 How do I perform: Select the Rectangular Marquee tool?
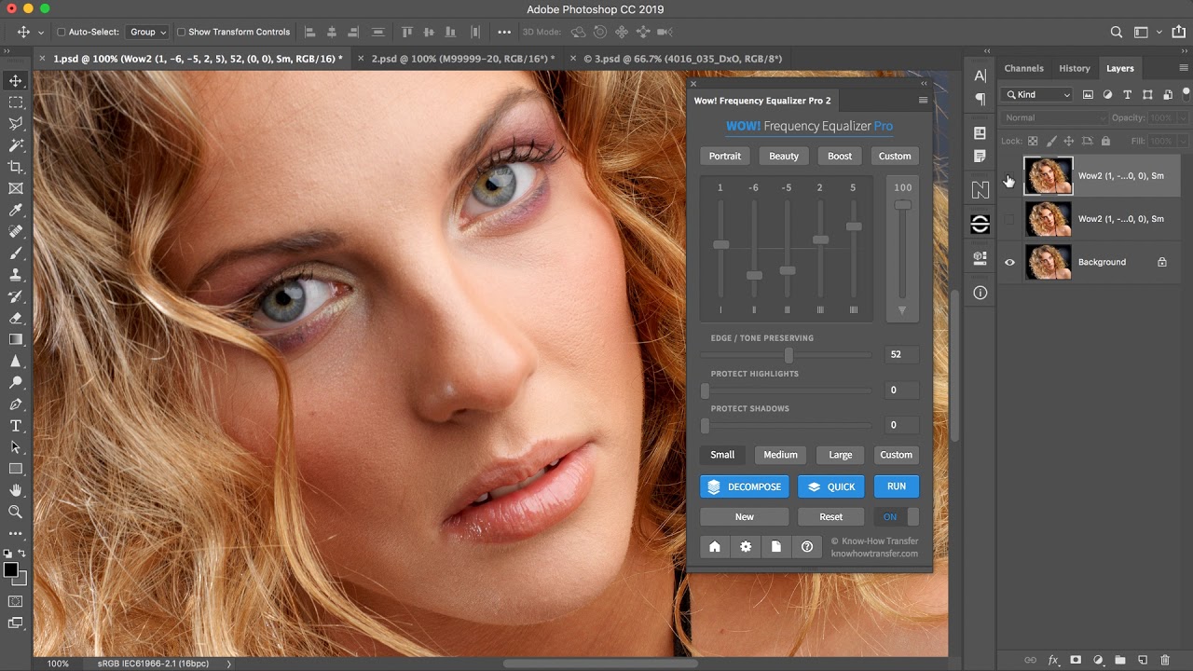point(16,102)
